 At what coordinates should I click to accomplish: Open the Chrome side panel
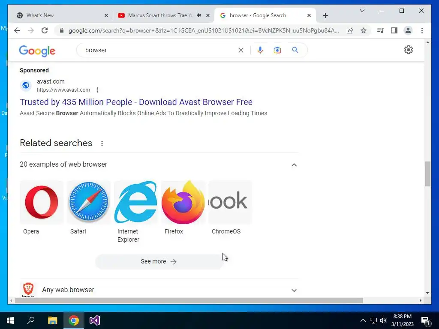pyautogui.click(x=394, y=30)
